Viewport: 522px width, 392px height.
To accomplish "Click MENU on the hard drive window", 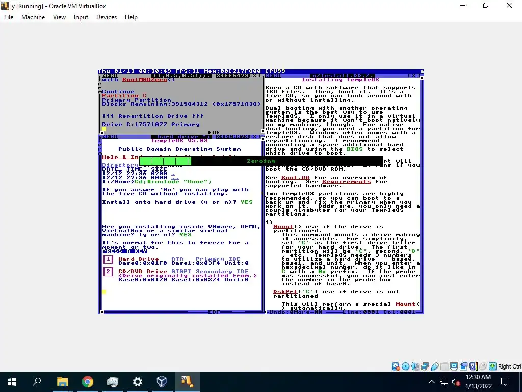I will click(x=110, y=137).
